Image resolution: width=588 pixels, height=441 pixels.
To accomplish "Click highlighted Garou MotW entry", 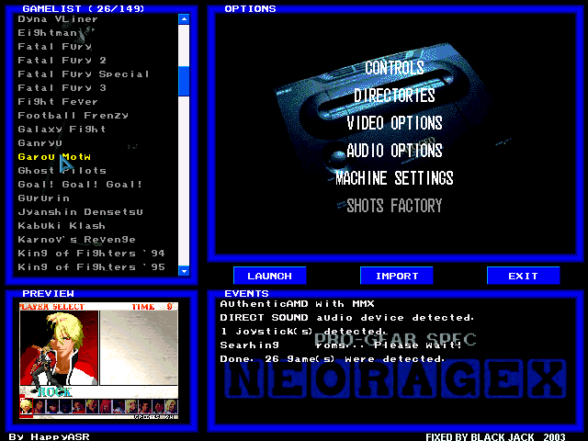I will point(54,157).
